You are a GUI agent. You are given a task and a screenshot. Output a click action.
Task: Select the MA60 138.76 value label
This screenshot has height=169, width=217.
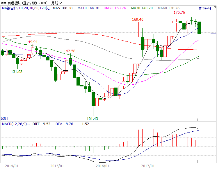click(x=168, y=8)
